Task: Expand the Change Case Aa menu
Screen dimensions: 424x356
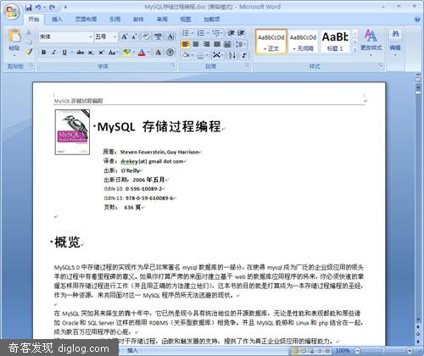Action: coord(113,53)
